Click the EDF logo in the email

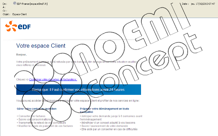[18, 26]
